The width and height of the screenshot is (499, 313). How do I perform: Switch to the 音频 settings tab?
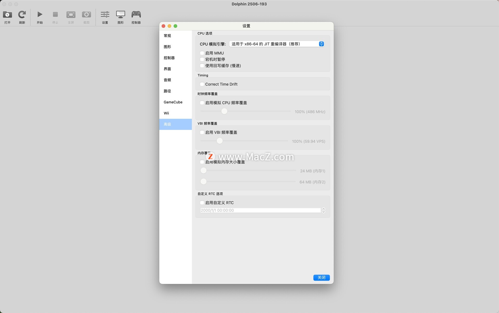pos(175,80)
